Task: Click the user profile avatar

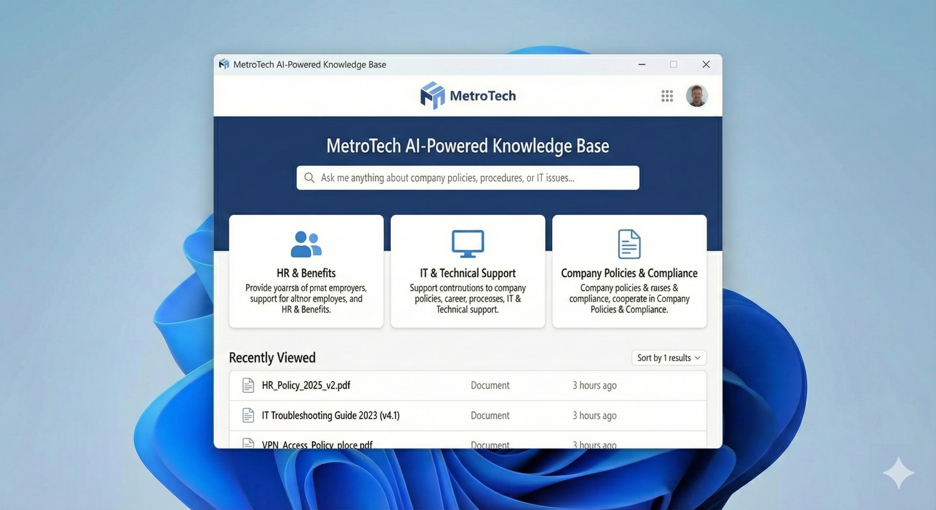Action: click(x=697, y=96)
